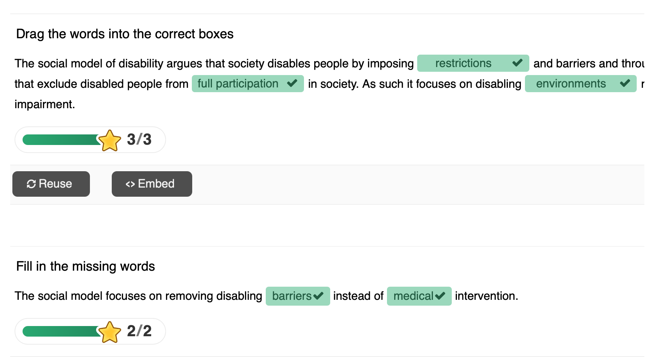This screenshot has width=656, height=357.
Task: Click the green progress bar for 2/2
Action: [60, 331]
